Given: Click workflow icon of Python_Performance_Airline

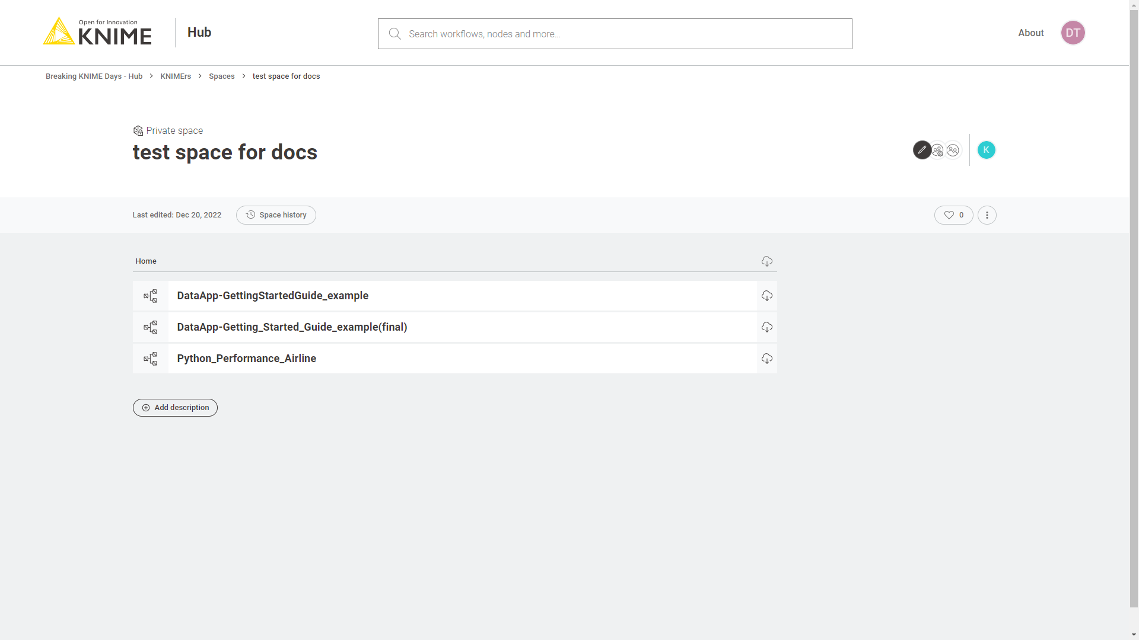Looking at the screenshot, I should 151,359.
